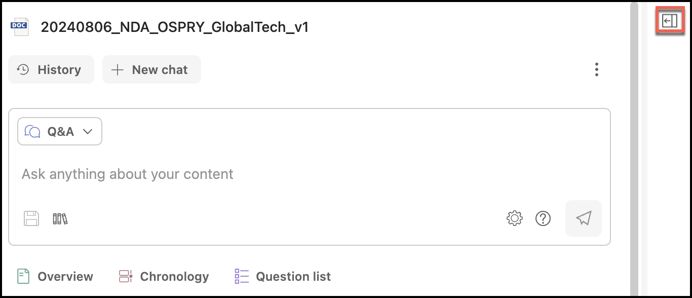692x298 pixels.
Task: Open the prompt library books icon
Action: pyautogui.click(x=59, y=218)
